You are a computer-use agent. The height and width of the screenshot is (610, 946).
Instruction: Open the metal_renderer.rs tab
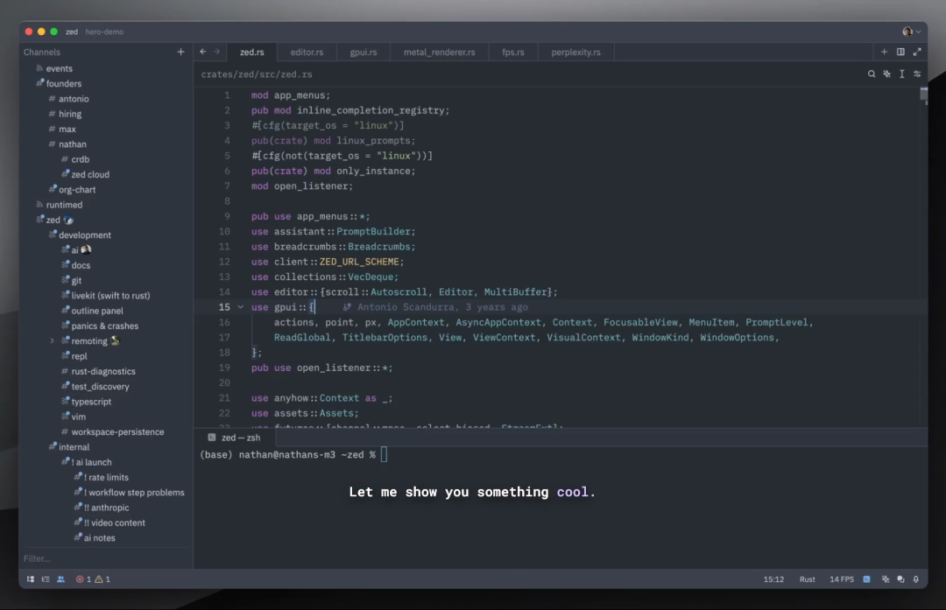[439, 52]
